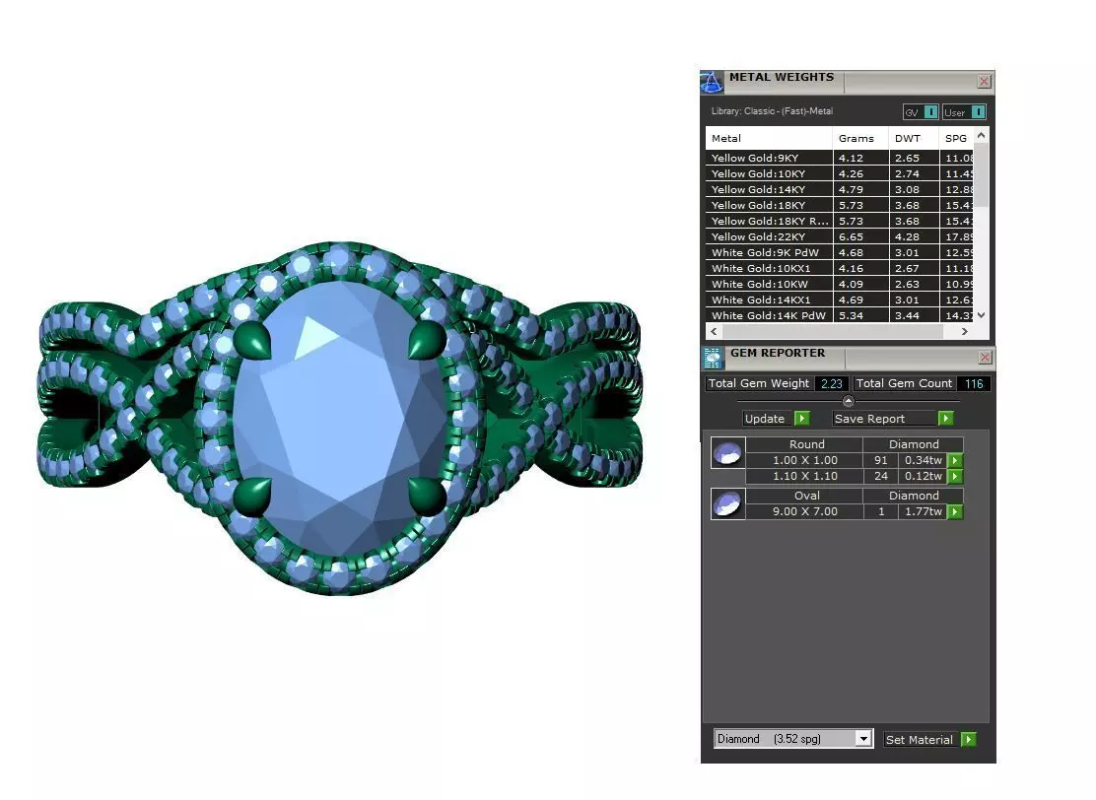
Task: Sort by the SPG column header
Action: tap(956, 138)
